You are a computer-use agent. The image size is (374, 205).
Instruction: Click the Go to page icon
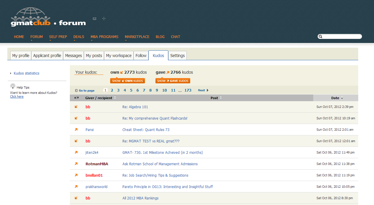pos(76,91)
